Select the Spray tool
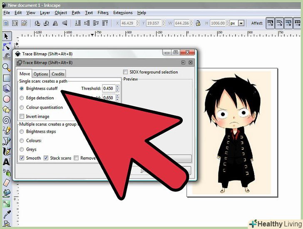Viewport: 303px width, 229px height. coord(7,172)
